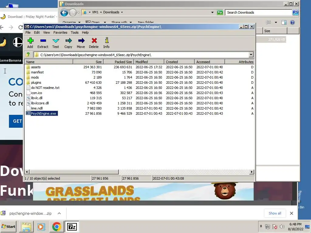Click the Move toolbar button
The width and height of the screenshot is (311, 233).
81,43
